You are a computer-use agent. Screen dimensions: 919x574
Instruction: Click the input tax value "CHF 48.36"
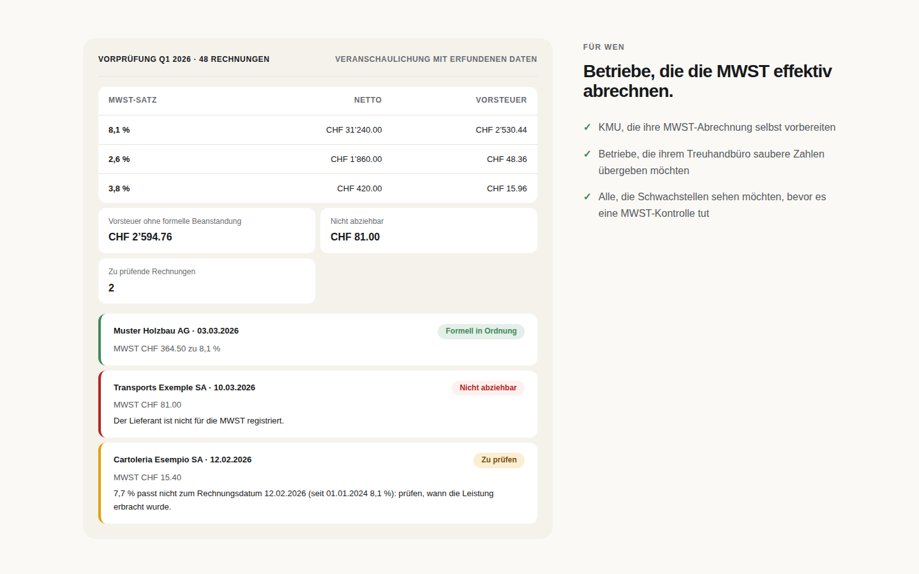coord(507,159)
